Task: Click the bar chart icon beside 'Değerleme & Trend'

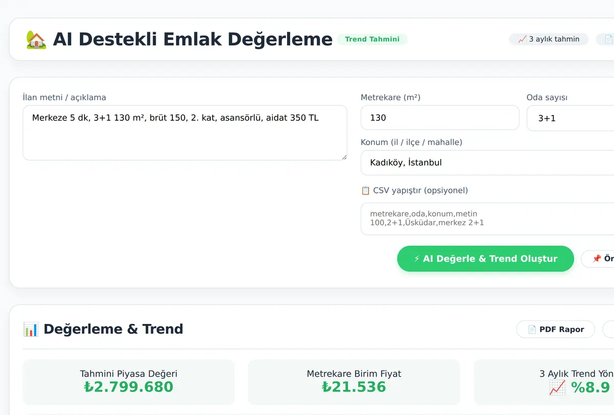Action: 31,329
